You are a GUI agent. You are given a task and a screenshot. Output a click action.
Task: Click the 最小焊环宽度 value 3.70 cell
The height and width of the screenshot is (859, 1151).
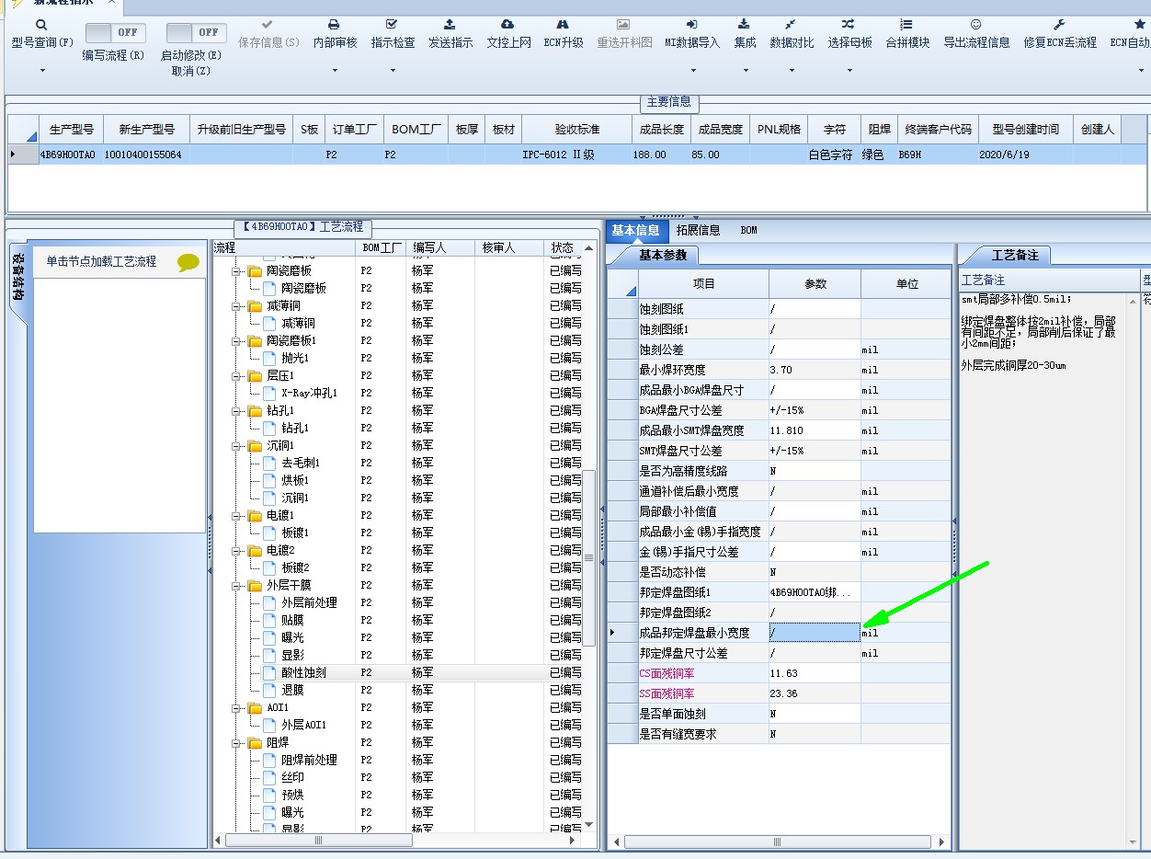[x=815, y=370]
